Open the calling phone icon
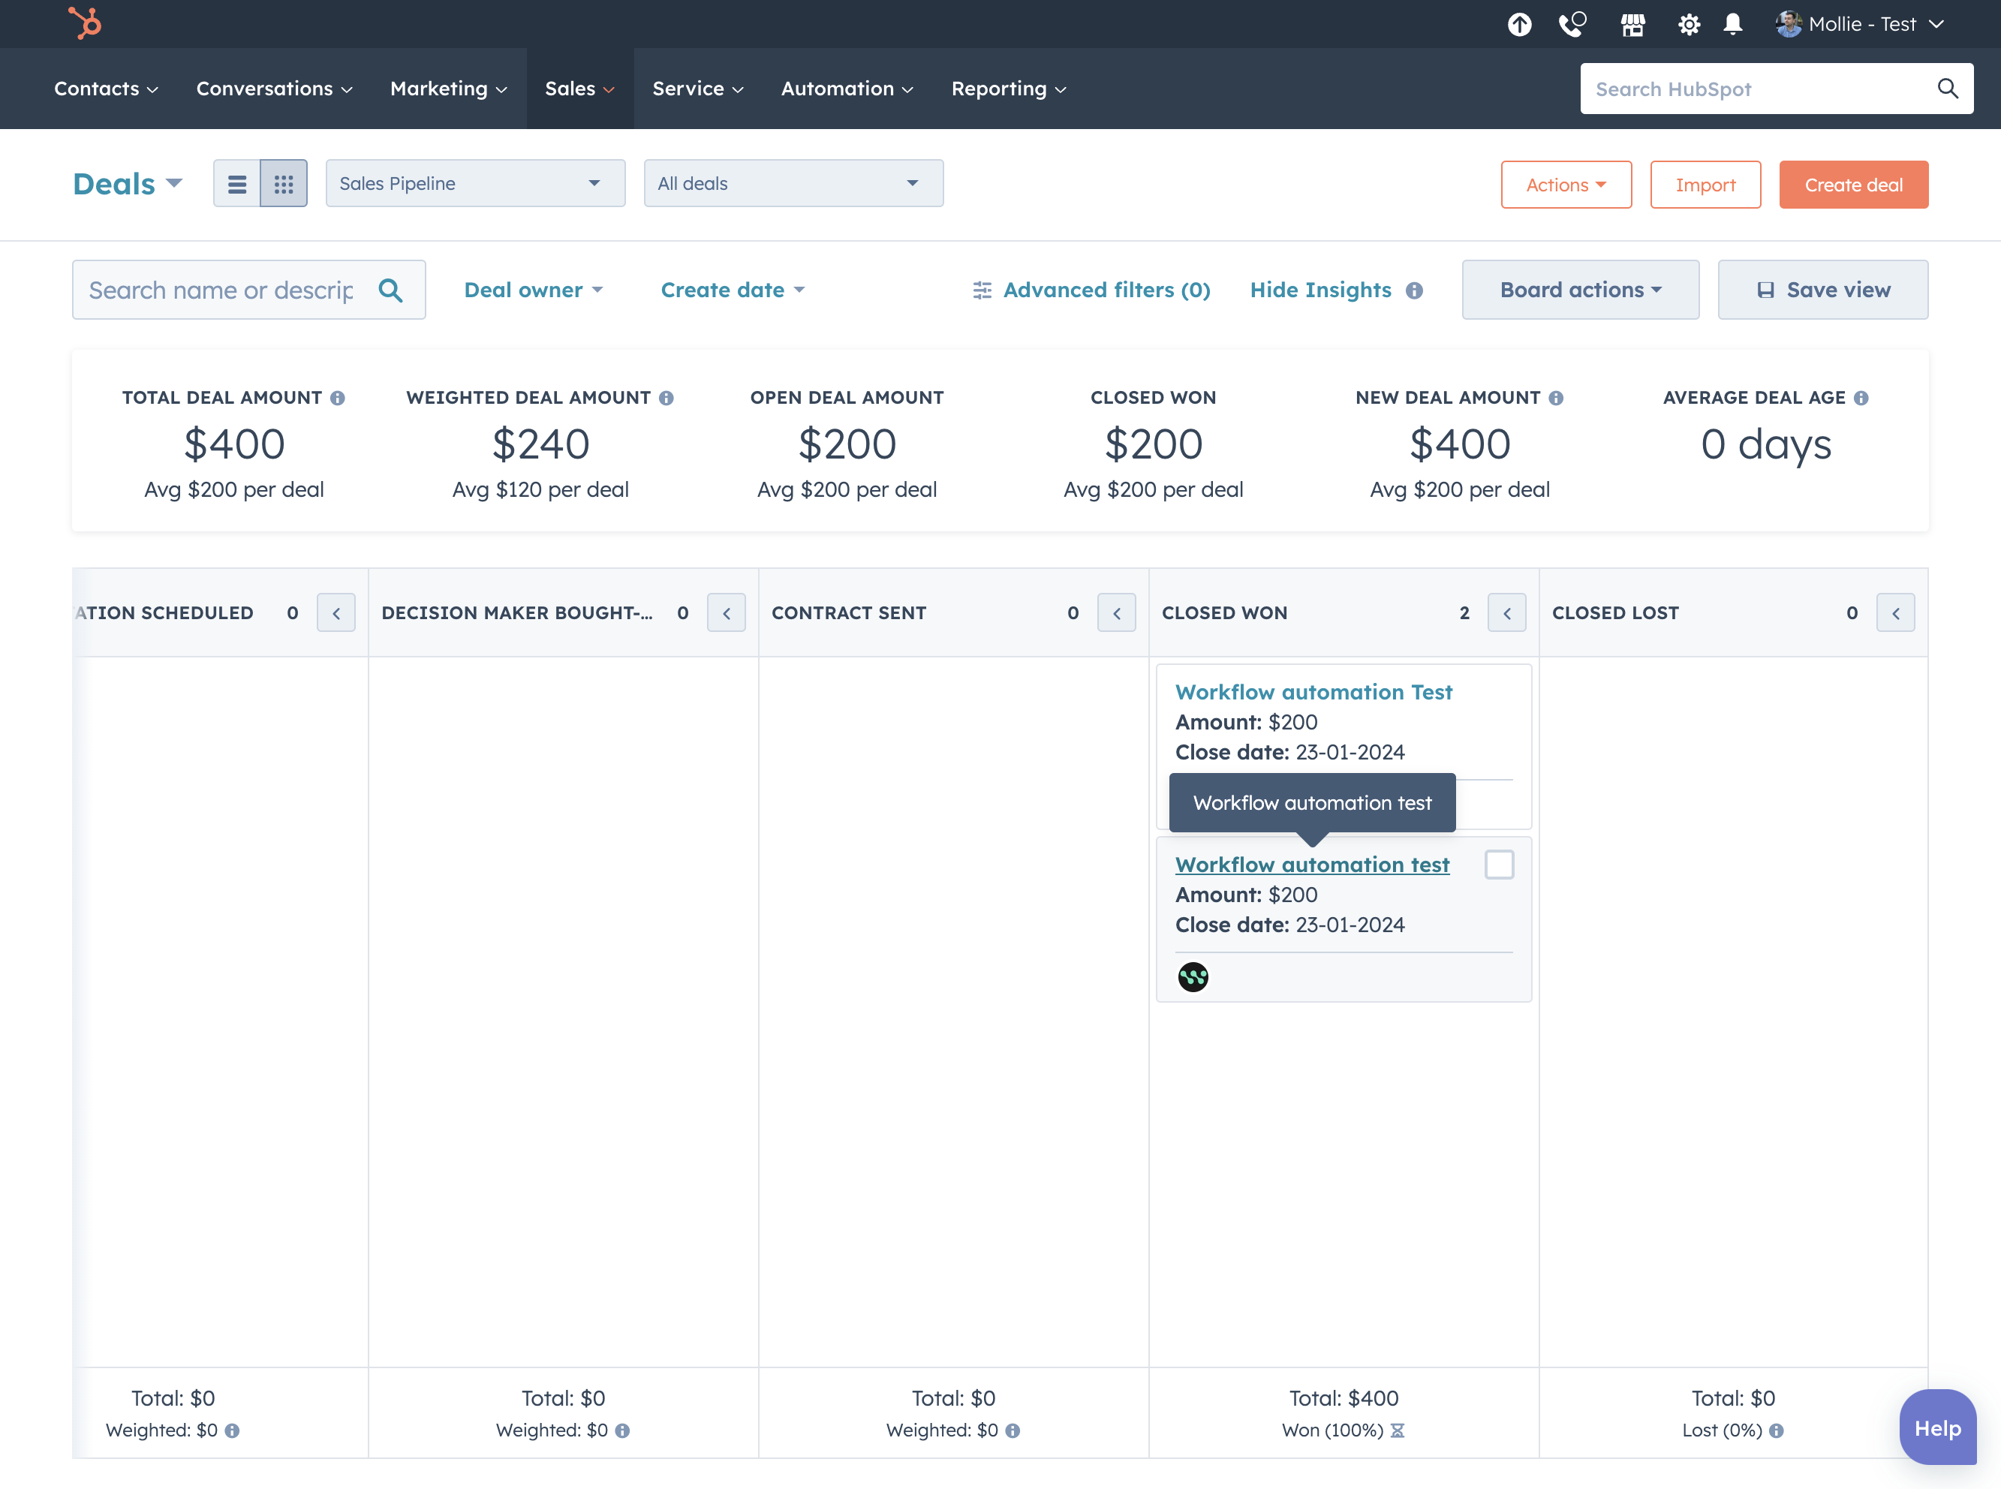Viewport: 2001px width, 1489px height. point(1573,24)
